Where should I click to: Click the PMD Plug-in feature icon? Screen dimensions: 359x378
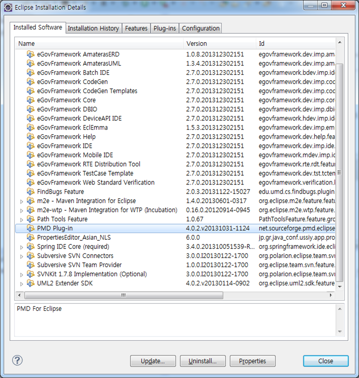pos(31,228)
